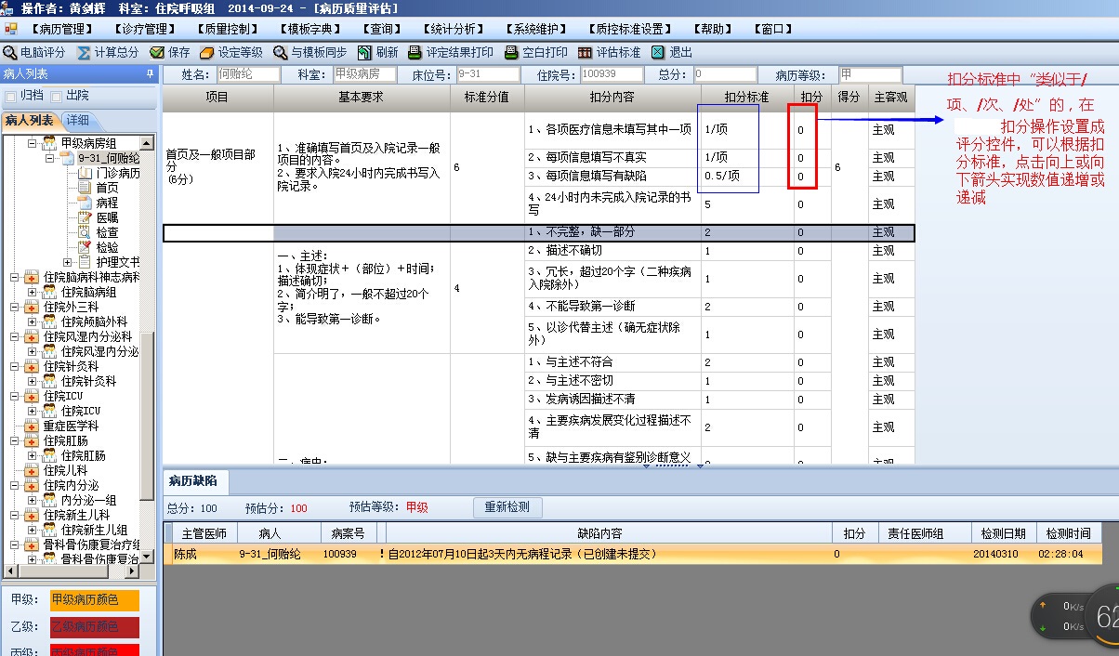Open the 病历管理 menu
Screen dimensions: 1119x656
click(x=61, y=29)
